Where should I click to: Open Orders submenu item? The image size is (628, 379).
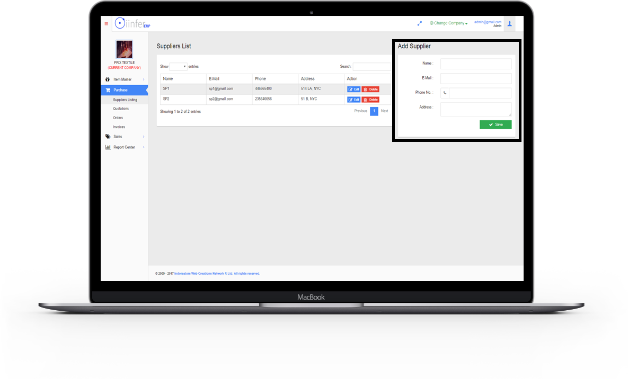coord(118,118)
